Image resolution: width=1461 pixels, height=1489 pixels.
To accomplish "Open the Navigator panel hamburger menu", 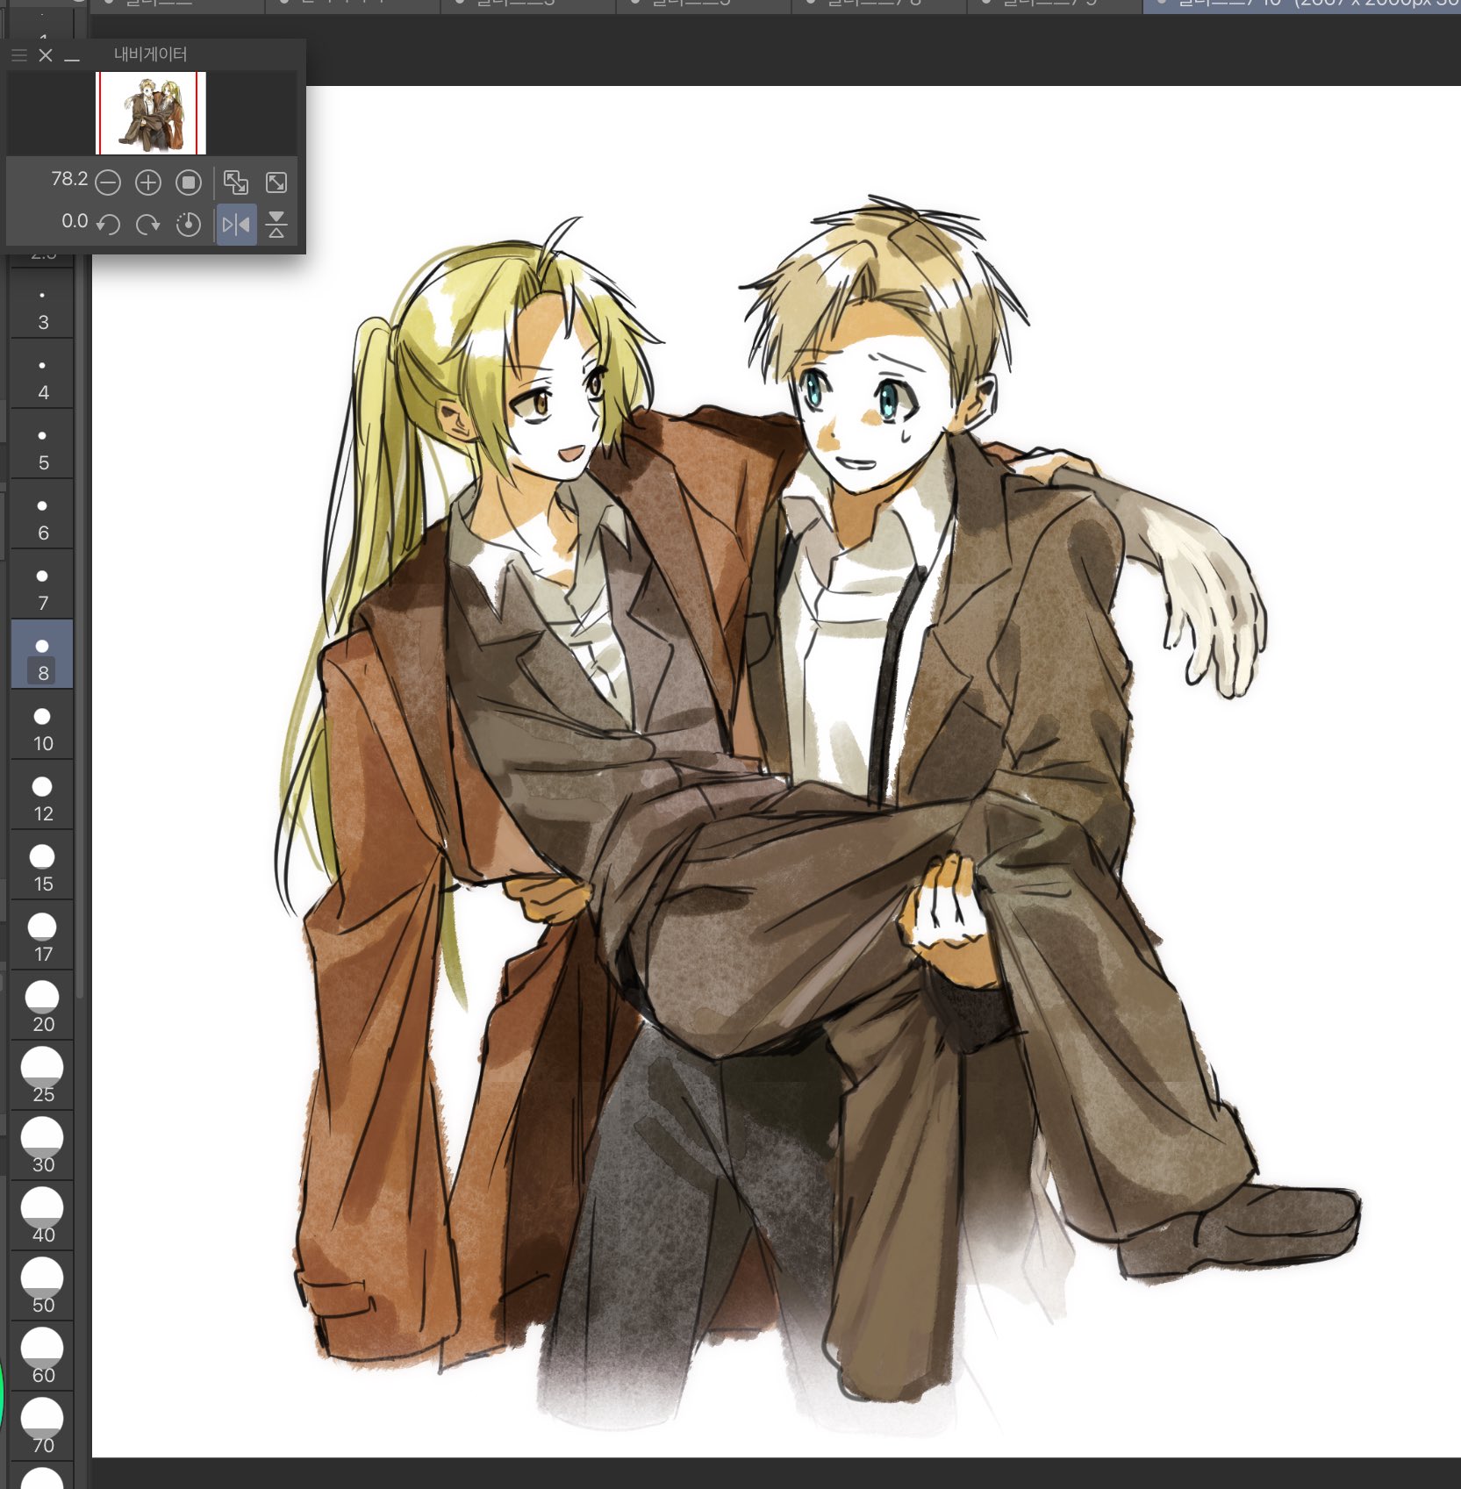I will point(19,55).
